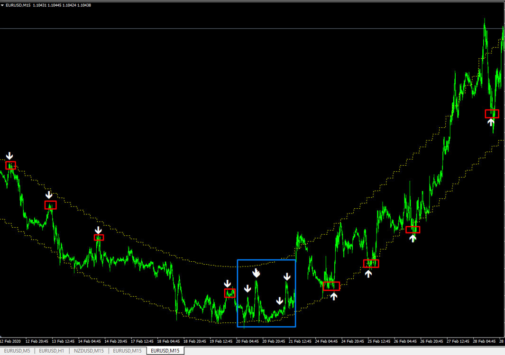The image size is (505, 355).
Task: Click the 24 Feb 04:45 time label
Action: pyautogui.click(x=326, y=341)
